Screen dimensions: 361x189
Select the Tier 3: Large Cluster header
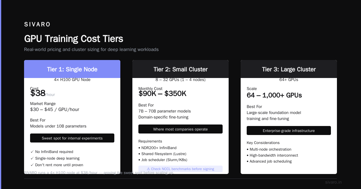click(289, 69)
